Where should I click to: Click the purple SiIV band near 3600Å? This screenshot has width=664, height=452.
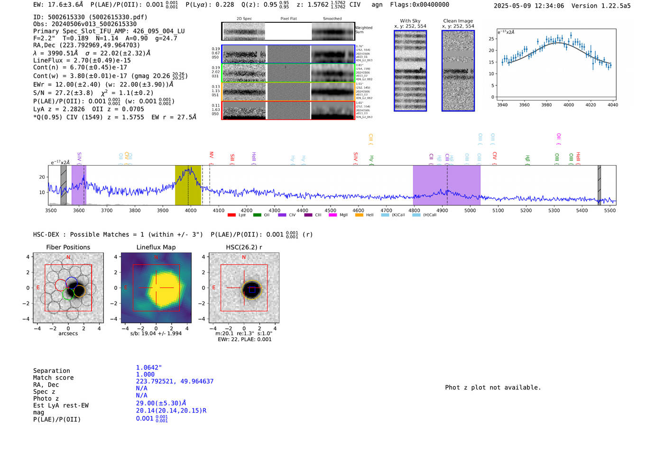[x=79, y=185]
